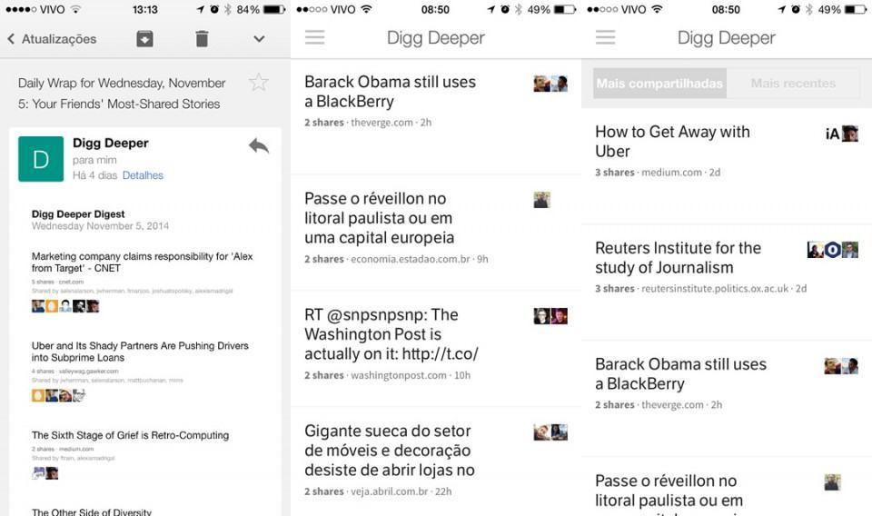Tap the 84% battery indicator in the status bar

click(261, 9)
